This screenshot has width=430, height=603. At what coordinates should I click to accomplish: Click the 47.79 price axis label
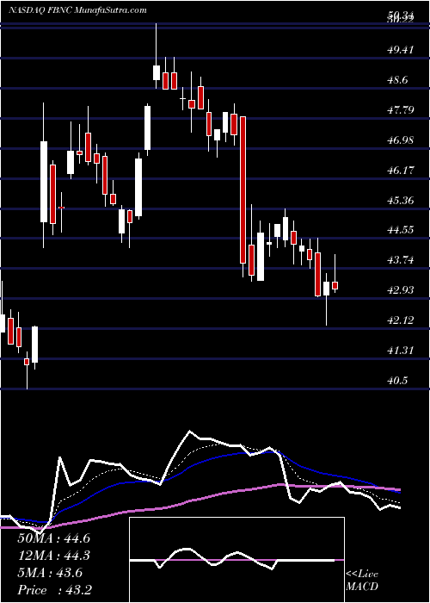[401, 110]
